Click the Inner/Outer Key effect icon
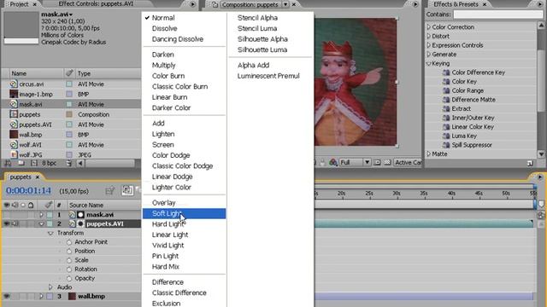 [x=446, y=118]
